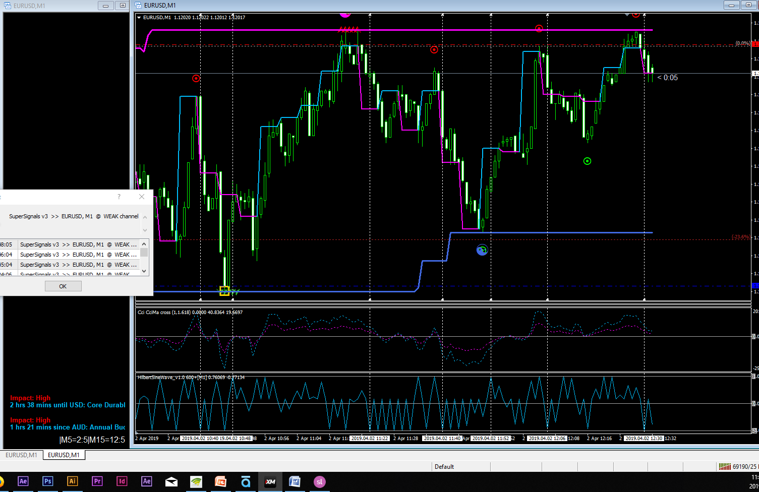Click the second After Effects taskbar icon
Viewport: 759px width, 492px height.
coord(147,481)
